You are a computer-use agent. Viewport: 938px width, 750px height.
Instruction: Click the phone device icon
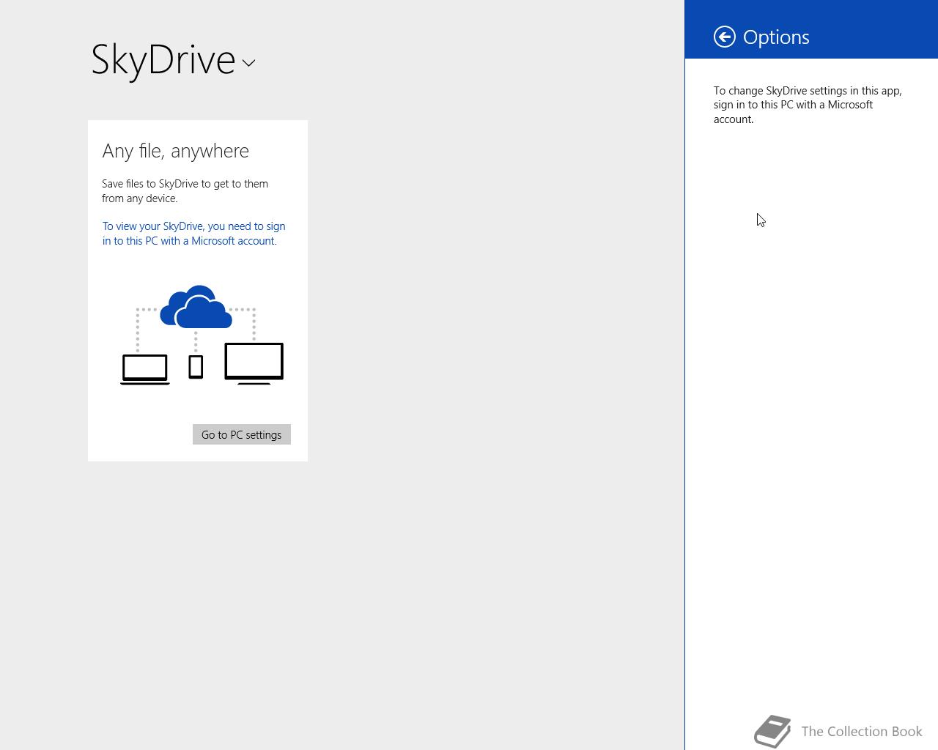[x=196, y=367]
